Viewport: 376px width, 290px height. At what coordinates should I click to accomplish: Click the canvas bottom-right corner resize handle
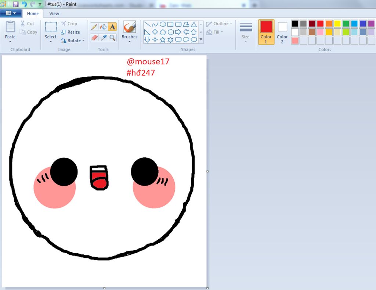tap(207, 288)
